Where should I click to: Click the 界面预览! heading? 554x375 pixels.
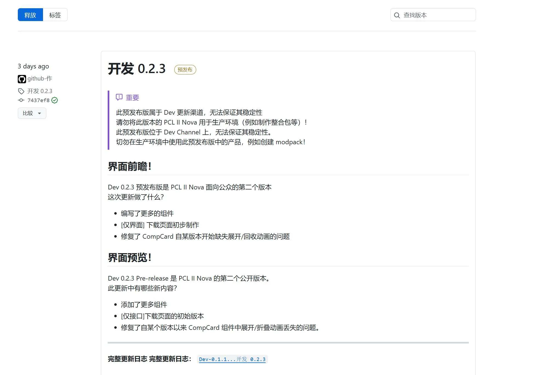pos(130,258)
